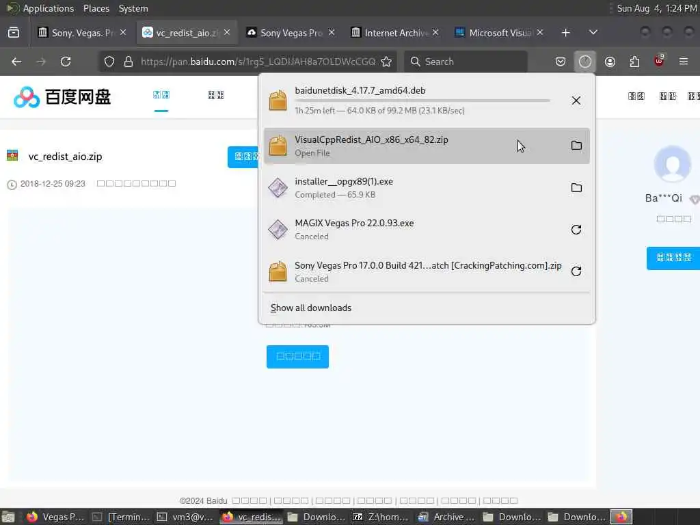
Task: Select second Baidu navigation tab
Action: coord(216,95)
